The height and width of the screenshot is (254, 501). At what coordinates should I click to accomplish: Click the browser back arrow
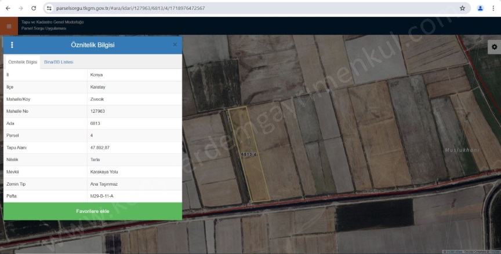[x=8, y=9]
